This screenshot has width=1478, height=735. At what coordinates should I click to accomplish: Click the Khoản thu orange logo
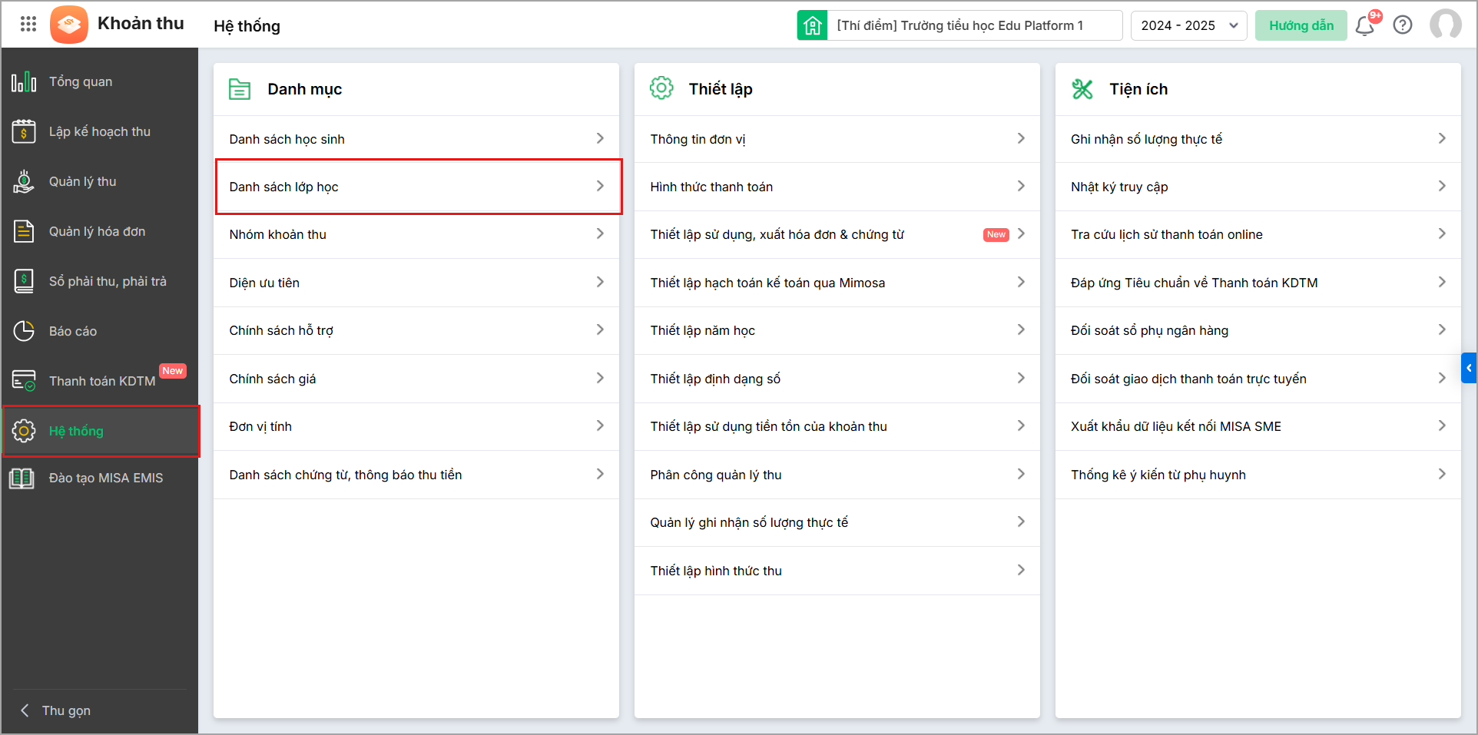pos(69,25)
